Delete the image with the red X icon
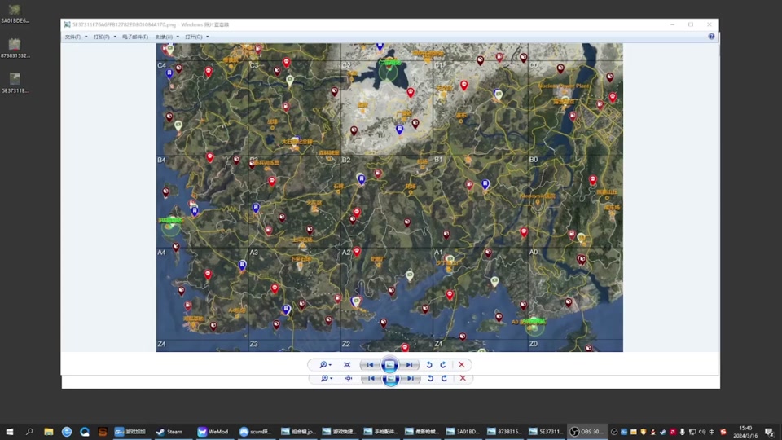782x440 pixels. point(462,365)
